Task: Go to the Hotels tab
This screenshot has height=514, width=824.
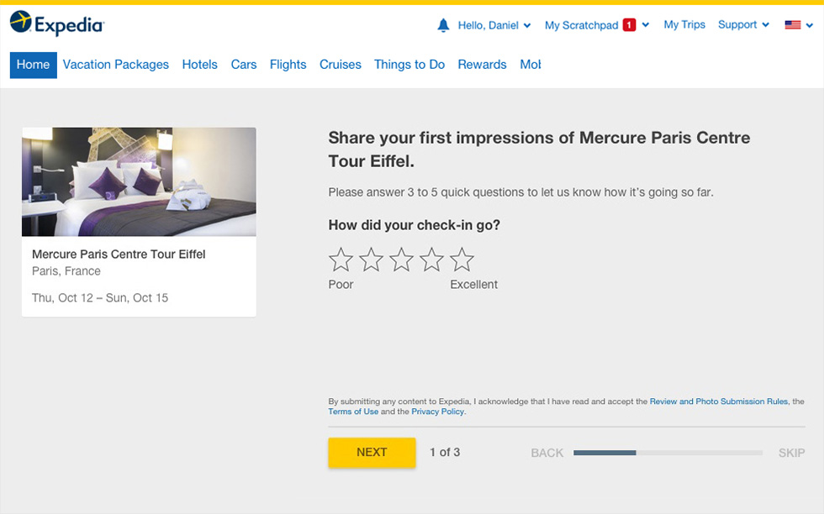Action: (200, 65)
